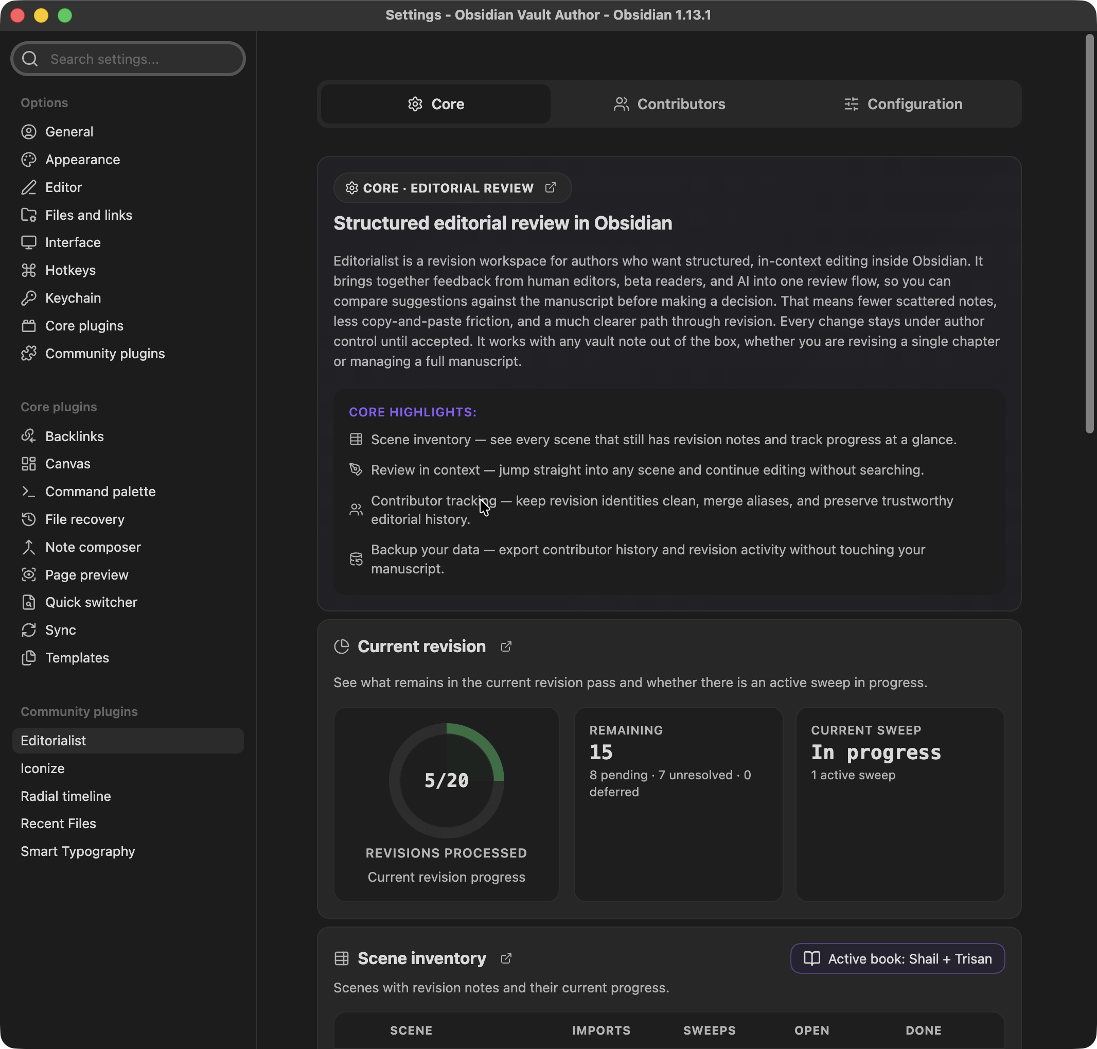Image resolution: width=1097 pixels, height=1049 pixels.
Task: Click the Current revision heading link
Action: [x=421, y=647]
